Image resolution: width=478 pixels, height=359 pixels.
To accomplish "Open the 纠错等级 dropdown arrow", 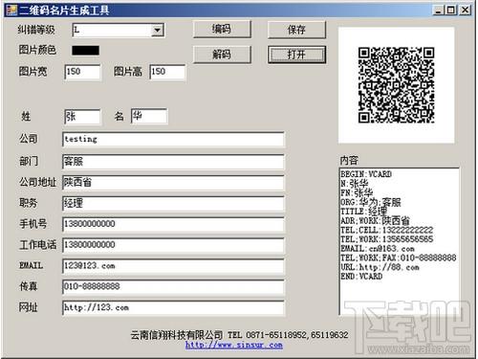I will (x=157, y=31).
